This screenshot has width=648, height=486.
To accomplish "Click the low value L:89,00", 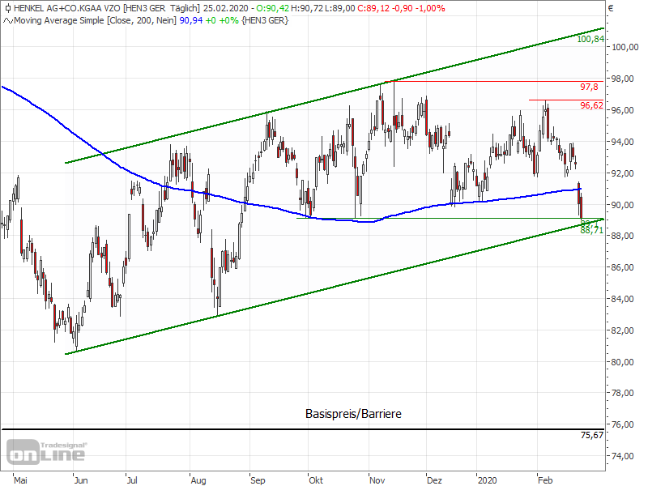I will pos(339,8).
